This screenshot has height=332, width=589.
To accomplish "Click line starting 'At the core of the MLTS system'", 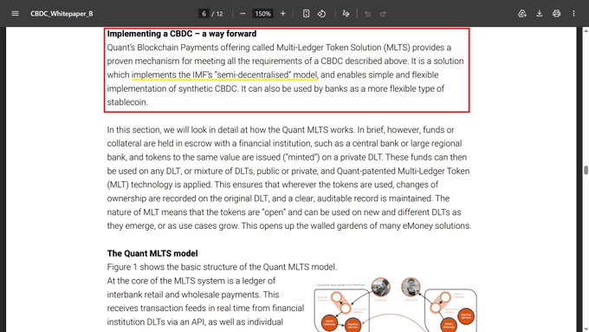I will coord(191,281).
